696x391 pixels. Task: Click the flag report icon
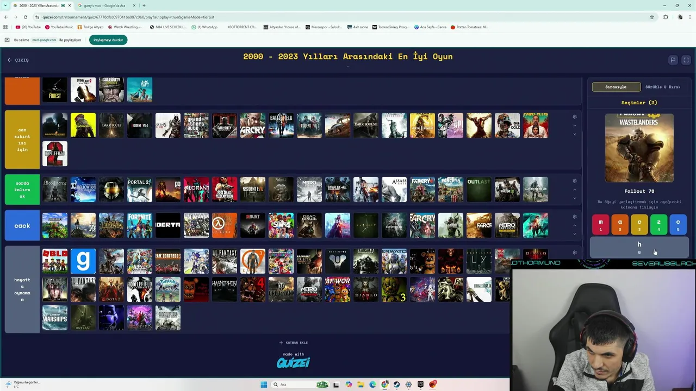pyautogui.click(x=673, y=60)
